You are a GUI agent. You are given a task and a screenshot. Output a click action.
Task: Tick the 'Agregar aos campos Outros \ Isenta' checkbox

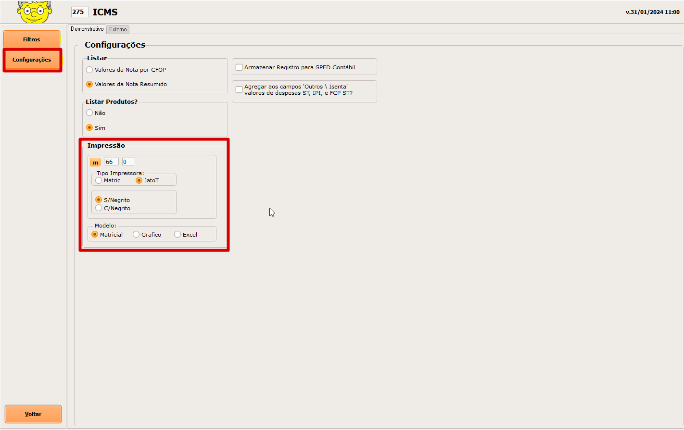point(239,90)
